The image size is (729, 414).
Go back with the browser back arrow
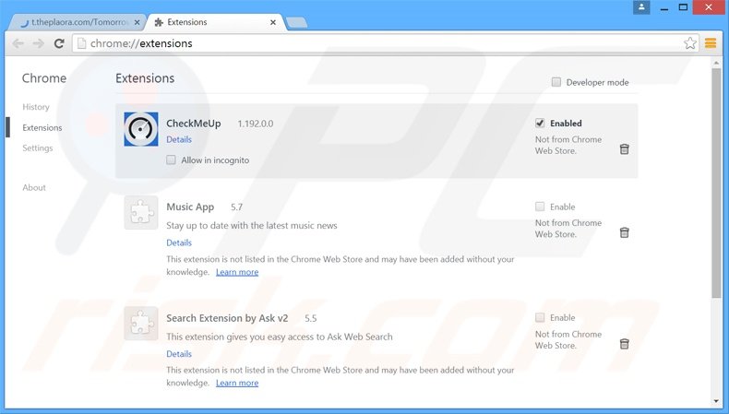point(18,43)
